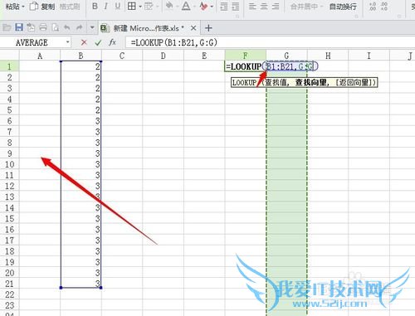Apply cell borders icon

[132, 6]
